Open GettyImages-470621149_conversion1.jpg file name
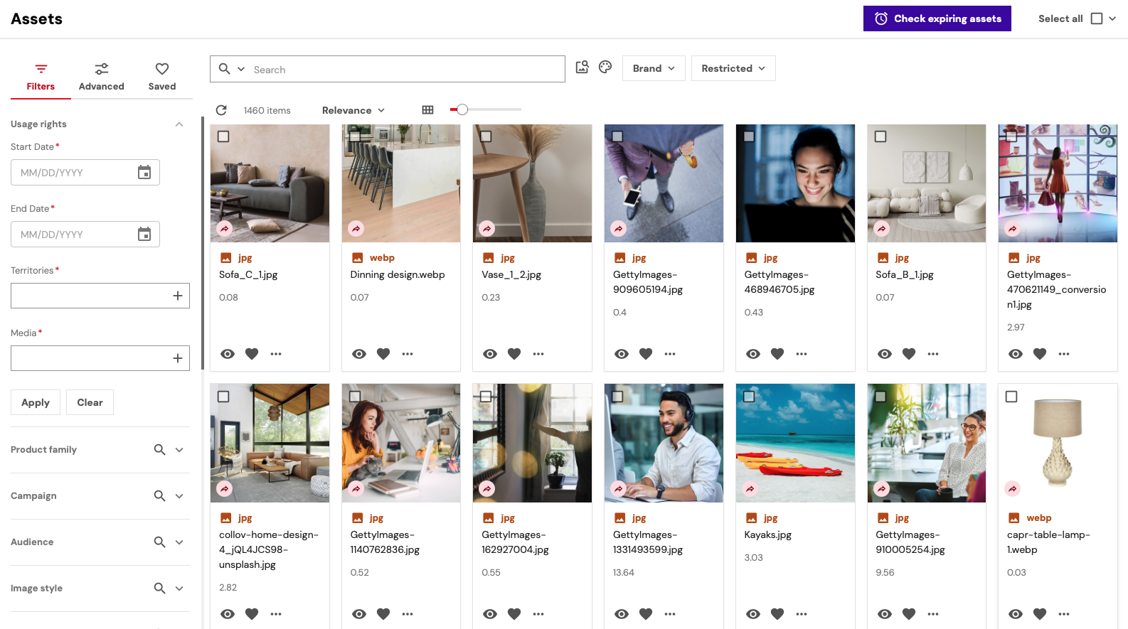Image resolution: width=1128 pixels, height=629 pixels. tap(1056, 289)
